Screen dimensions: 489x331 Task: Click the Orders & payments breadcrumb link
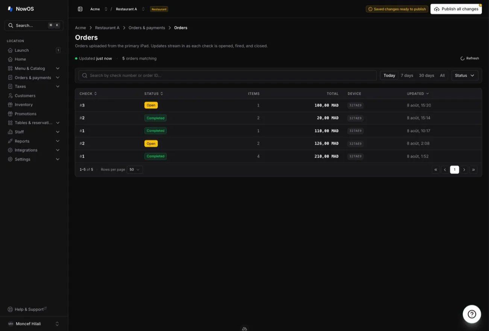147,28
